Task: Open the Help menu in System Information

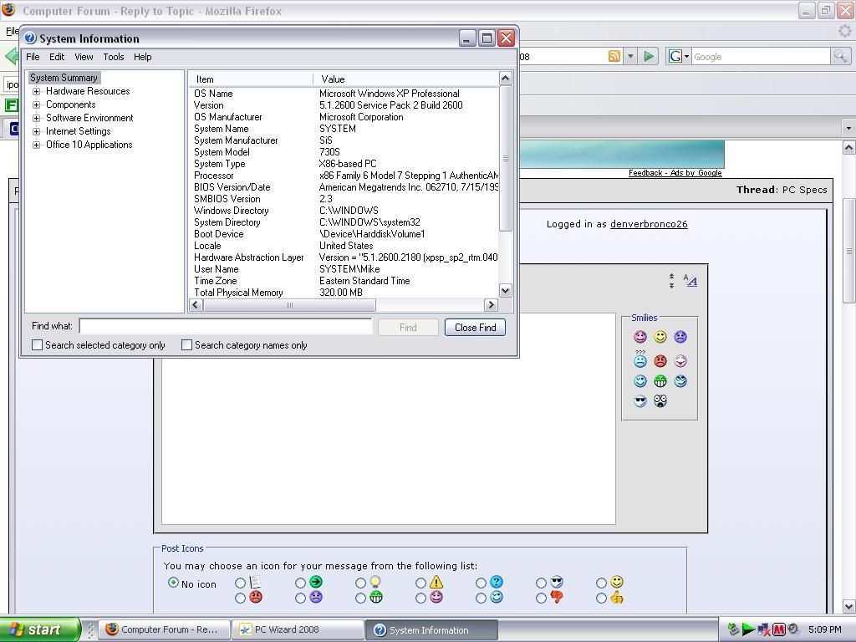Action: tap(142, 57)
